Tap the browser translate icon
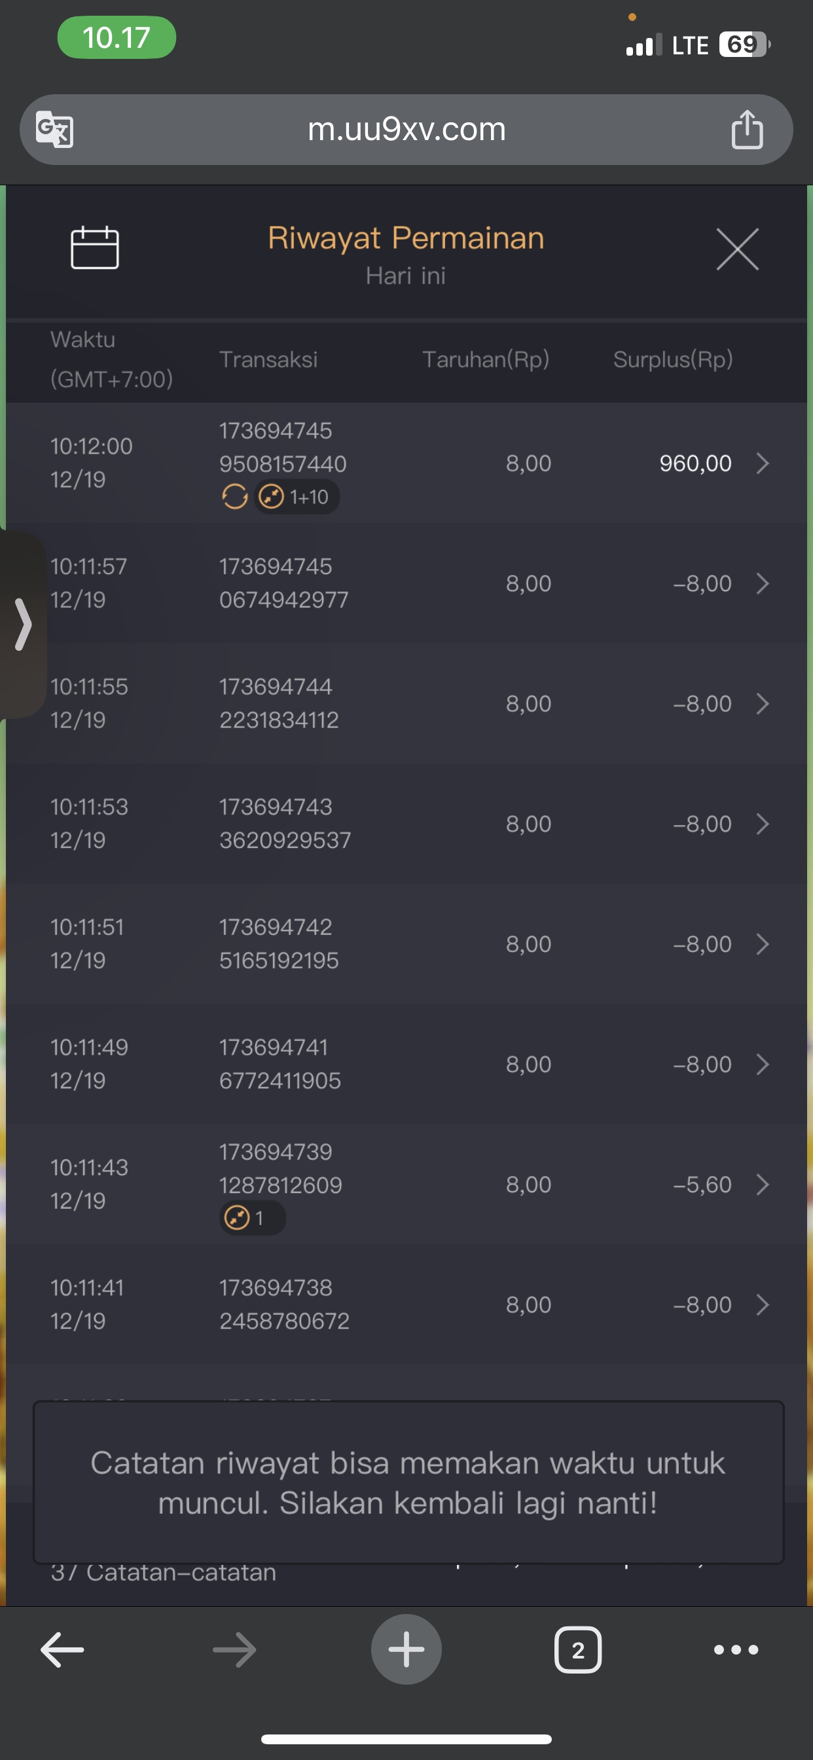This screenshot has width=813, height=1760. [x=54, y=129]
